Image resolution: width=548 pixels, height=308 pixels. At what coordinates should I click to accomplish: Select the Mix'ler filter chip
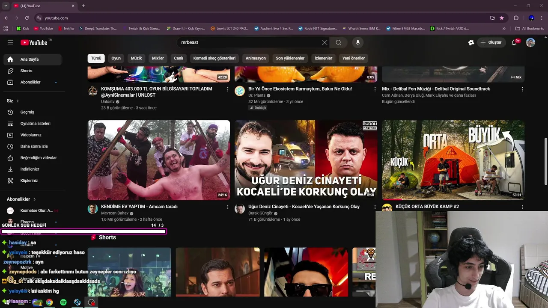[158, 58]
